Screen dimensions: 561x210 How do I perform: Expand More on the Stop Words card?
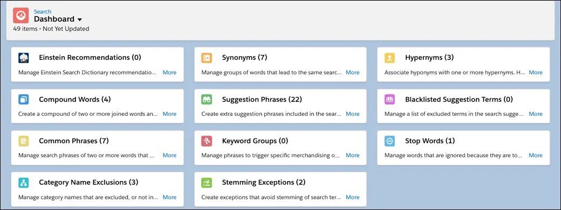click(x=536, y=156)
